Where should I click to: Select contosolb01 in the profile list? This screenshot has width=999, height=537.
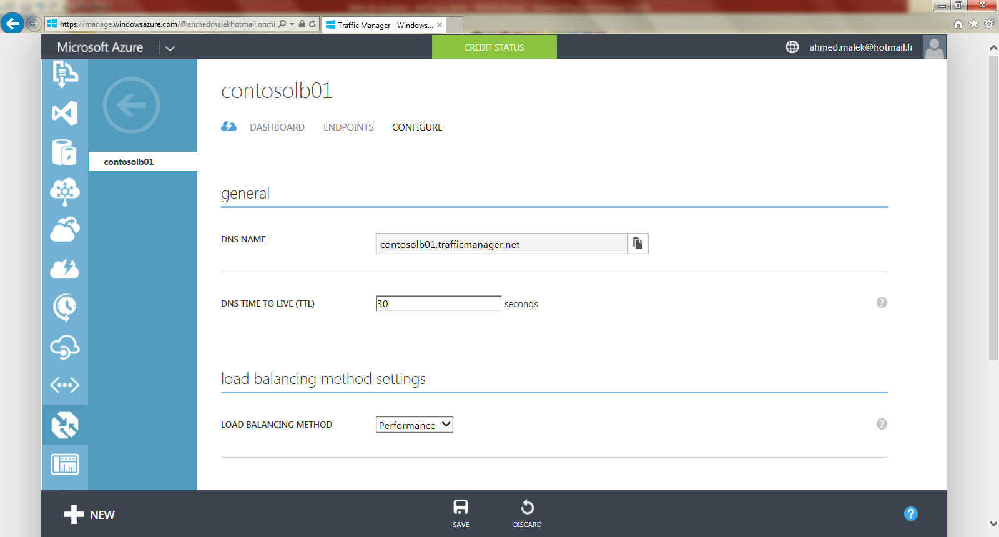point(143,162)
